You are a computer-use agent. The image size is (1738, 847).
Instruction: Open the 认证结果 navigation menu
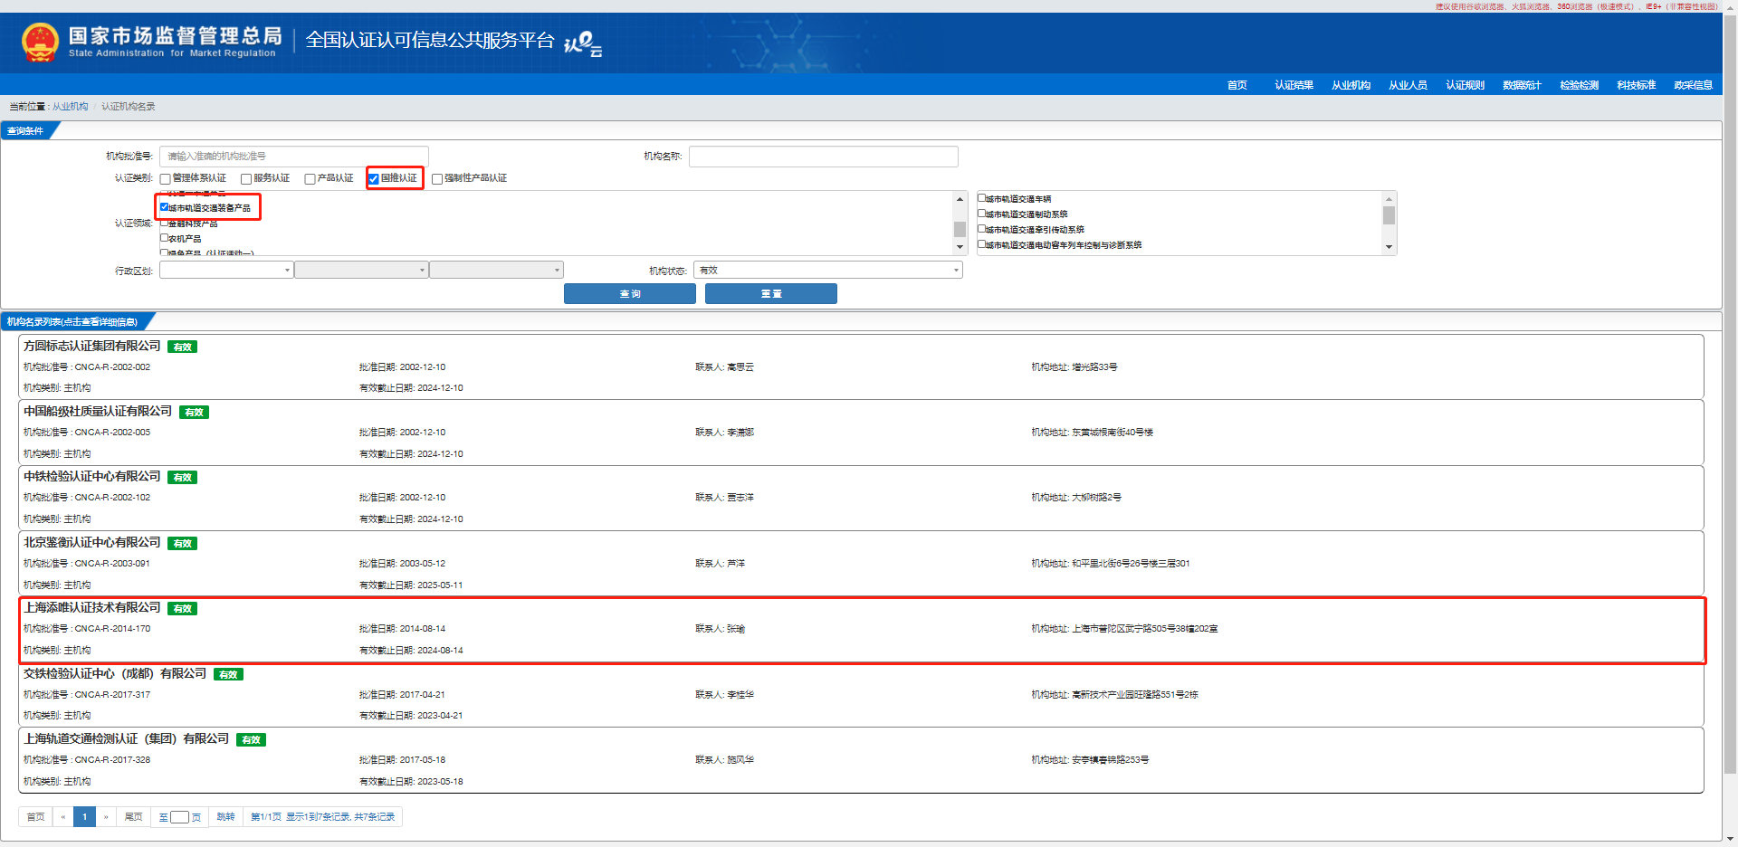[x=1294, y=85]
